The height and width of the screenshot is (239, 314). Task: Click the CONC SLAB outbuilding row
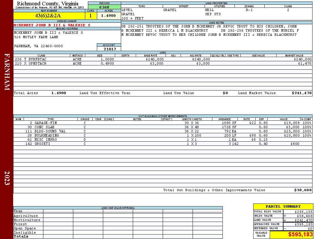click(163, 127)
